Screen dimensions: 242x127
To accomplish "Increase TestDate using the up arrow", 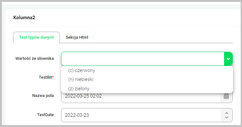I will coord(227,113).
